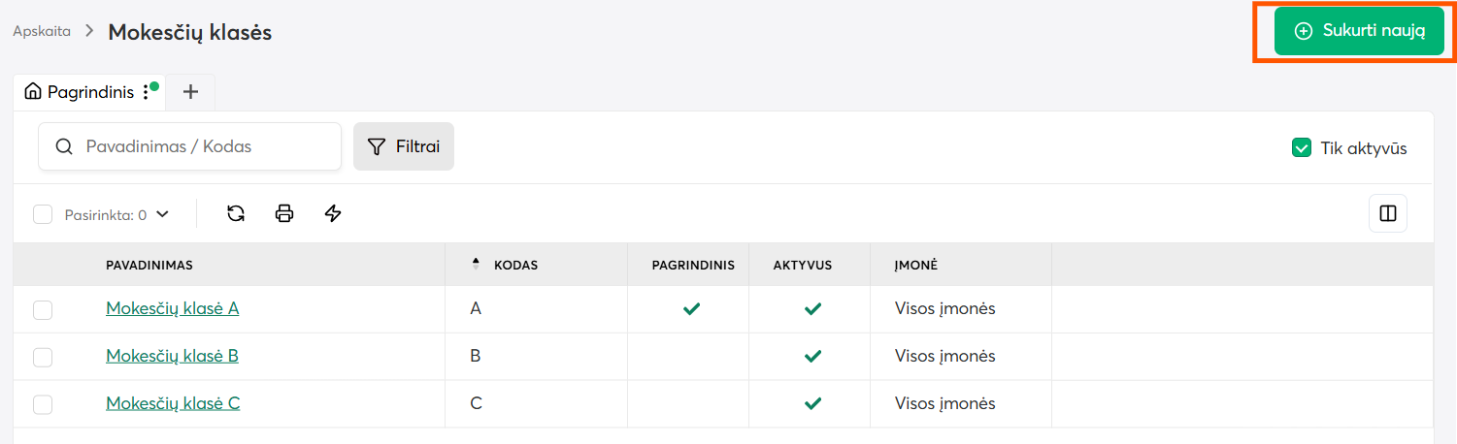1457x444 pixels.
Task: Sort by the Pavadinimas column header
Action: click(x=149, y=265)
